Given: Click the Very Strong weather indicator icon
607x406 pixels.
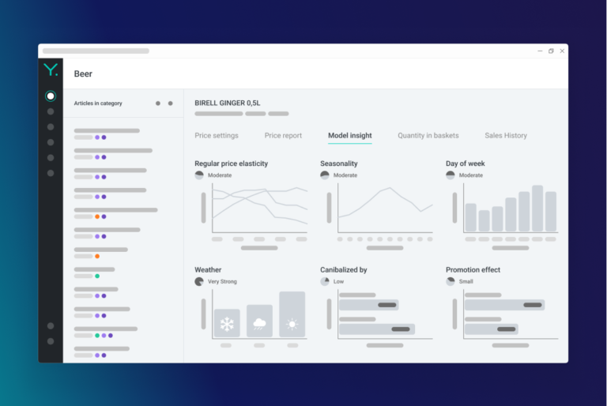Looking at the screenshot, I should (199, 281).
